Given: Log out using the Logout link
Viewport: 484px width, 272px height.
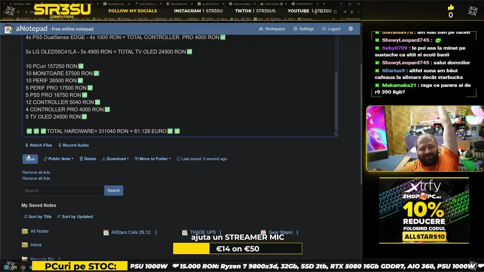Looking at the screenshot, I should click(x=331, y=29).
